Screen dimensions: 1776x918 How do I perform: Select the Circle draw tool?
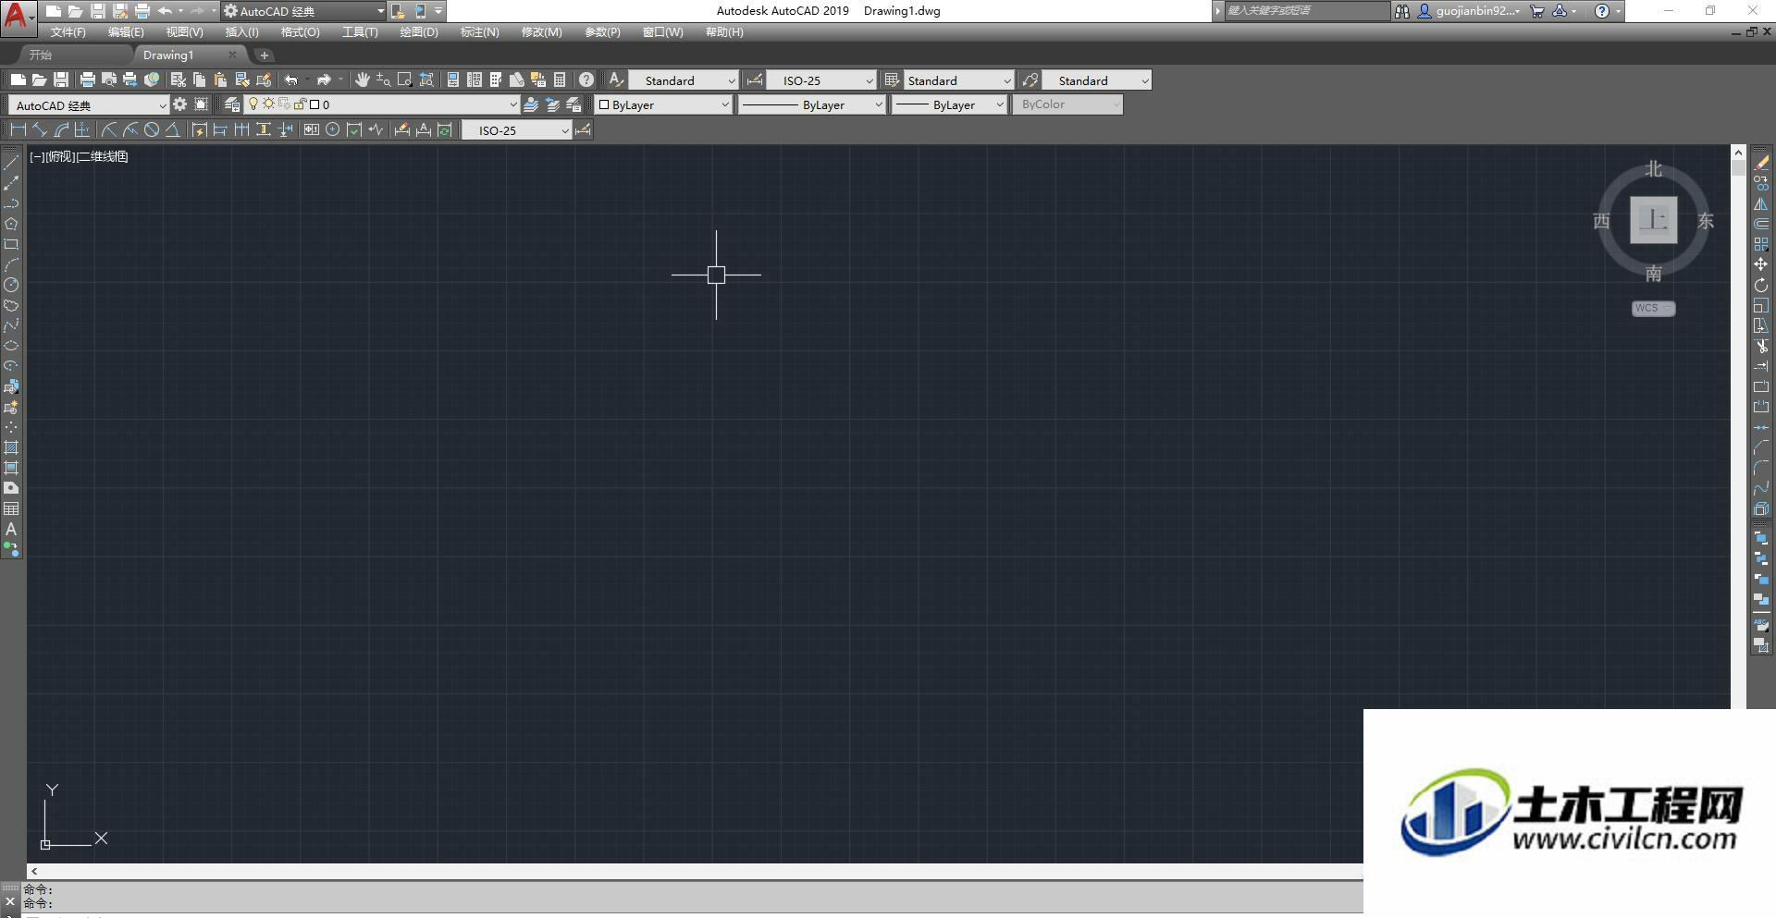pos(11,285)
